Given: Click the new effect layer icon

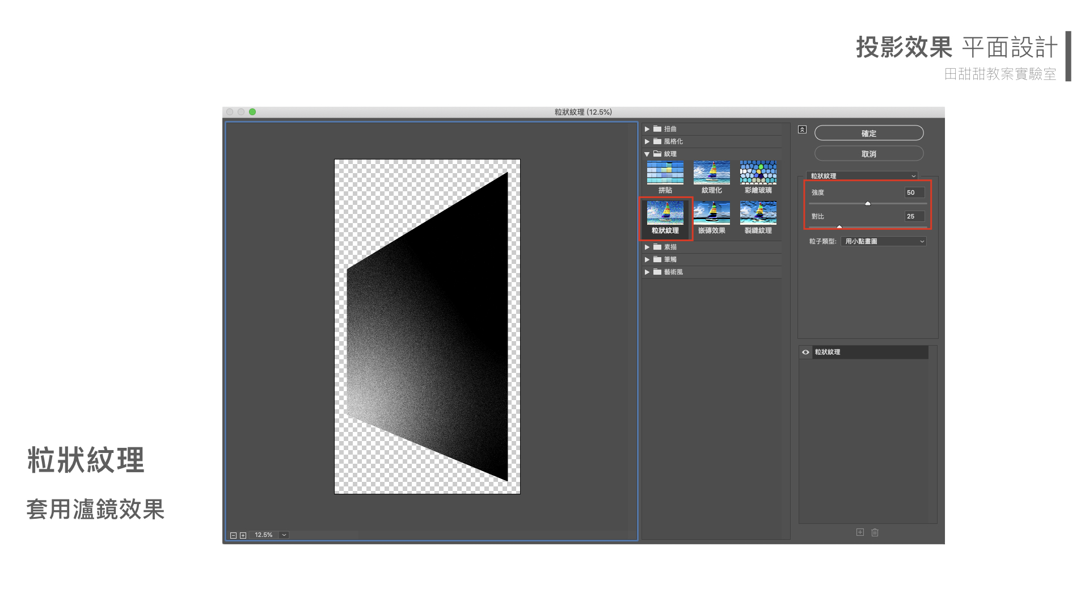Looking at the screenshot, I should 860,532.
